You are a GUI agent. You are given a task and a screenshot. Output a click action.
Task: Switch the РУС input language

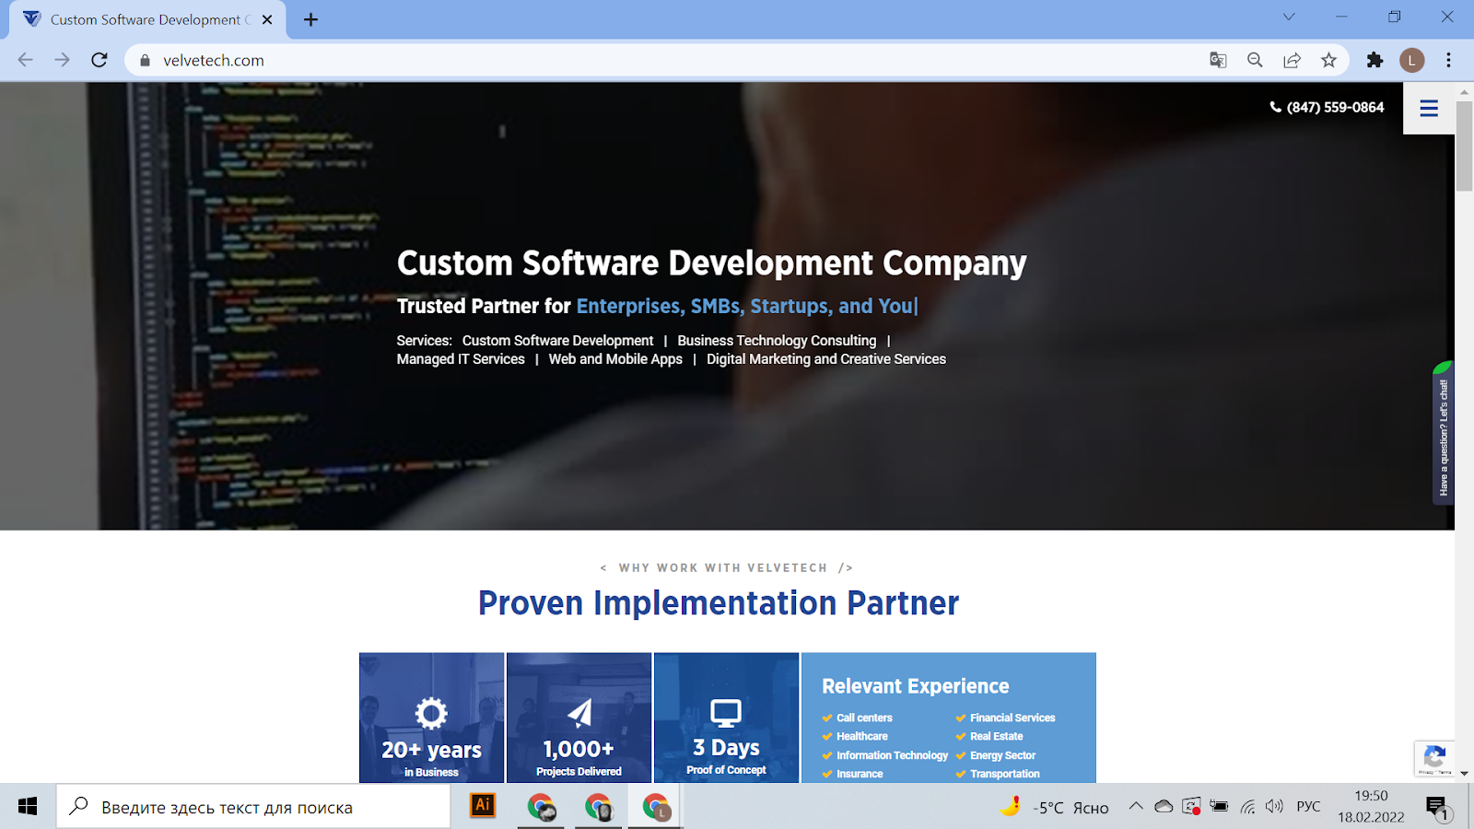(x=1308, y=807)
